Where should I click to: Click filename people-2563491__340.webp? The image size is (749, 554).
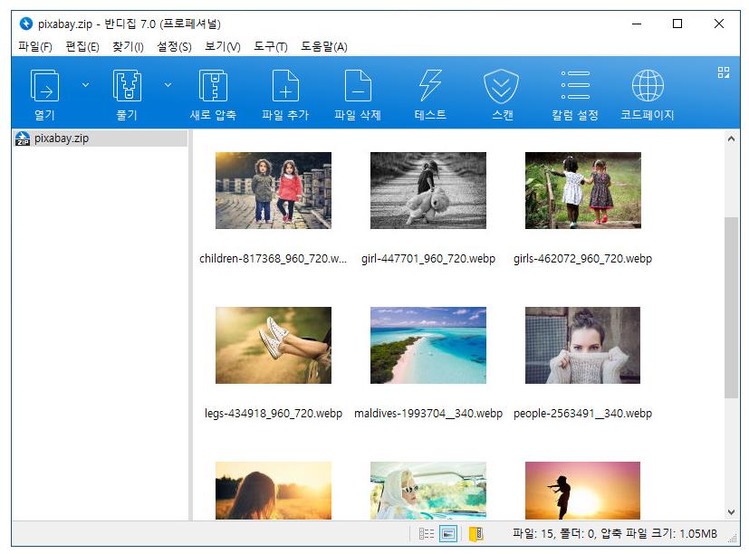582,414
